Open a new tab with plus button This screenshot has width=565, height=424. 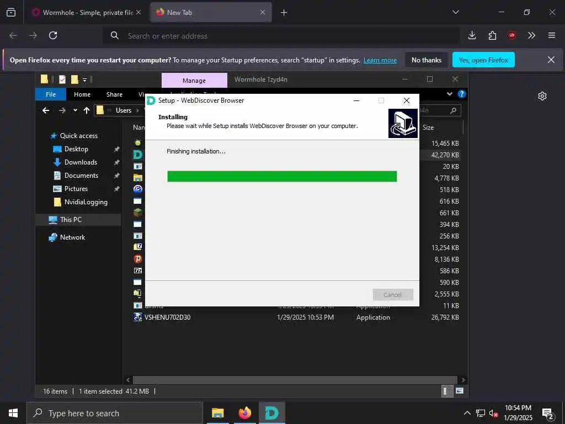[284, 13]
